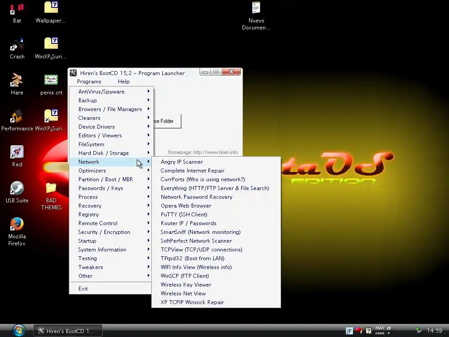Launch Router IP / Passwords
Screen dimensions: 449x337
click(x=216, y=223)
